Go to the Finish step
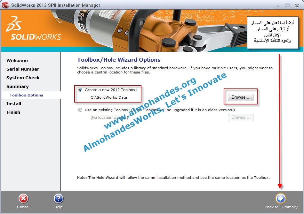This screenshot has width=304, height=214. point(13,112)
